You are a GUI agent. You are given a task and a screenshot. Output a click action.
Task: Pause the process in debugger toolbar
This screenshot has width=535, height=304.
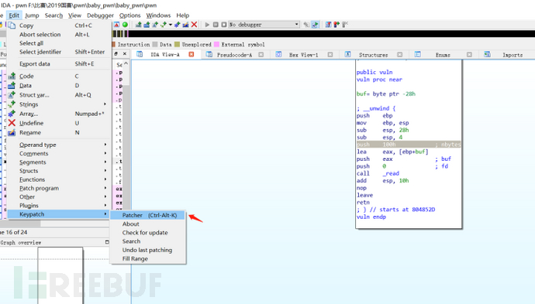click(x=216, y=25)
